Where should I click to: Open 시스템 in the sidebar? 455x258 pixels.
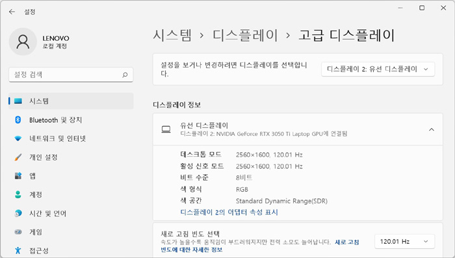coord(71,101)
